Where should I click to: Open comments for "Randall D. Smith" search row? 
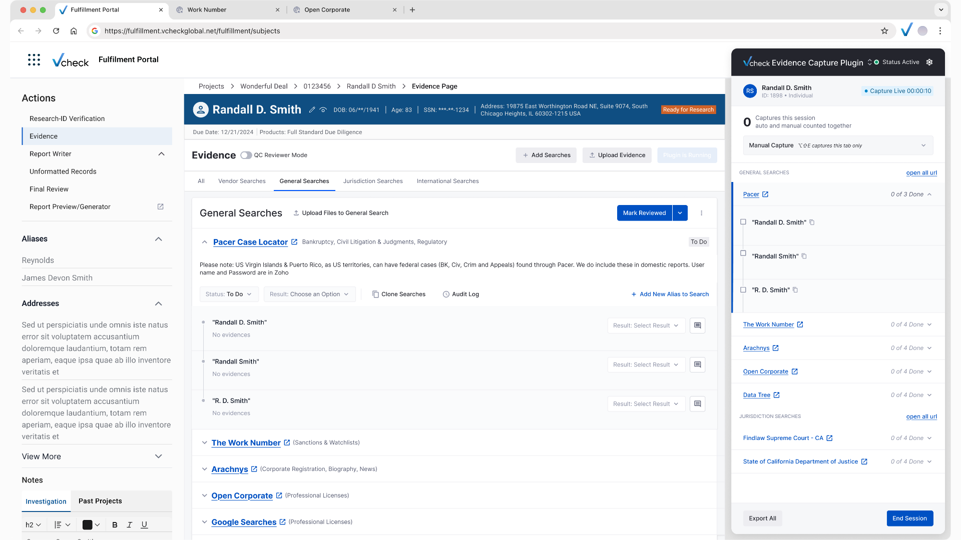[697, 325]
